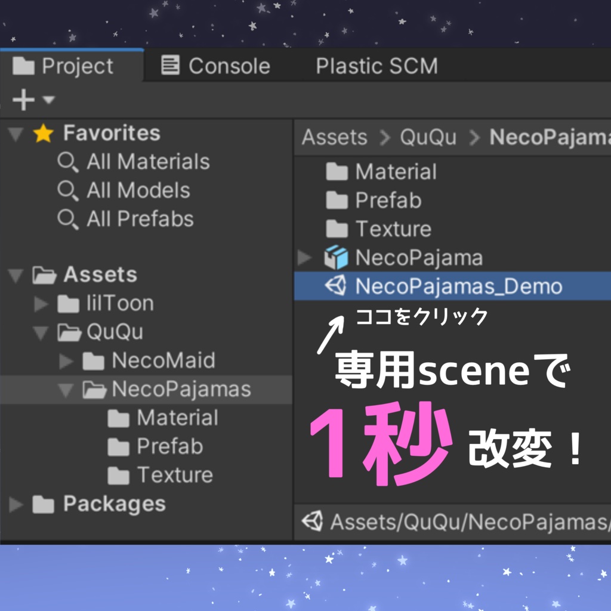Select the NecoPajama prefab cube icon

click(x=336, y=258)
